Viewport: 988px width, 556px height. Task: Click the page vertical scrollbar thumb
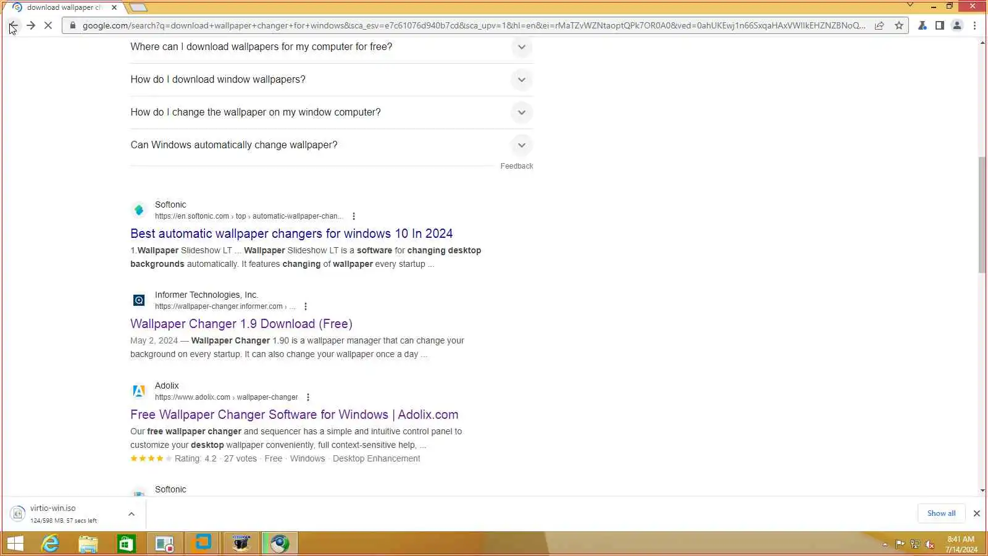(982, 215)
